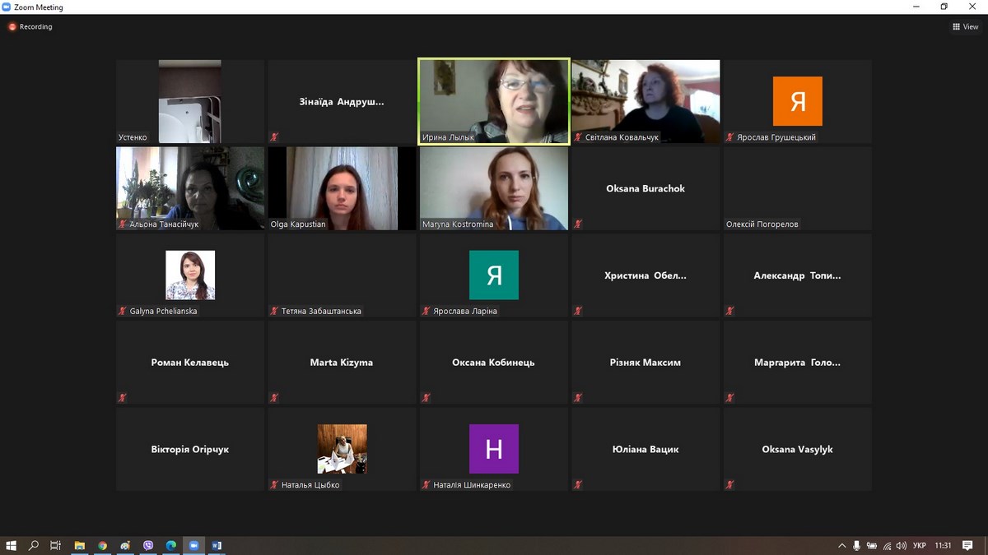The width and height of the screenshot is (988, 555).
Task: Open the View layout menu
Action: click(966, 26)
